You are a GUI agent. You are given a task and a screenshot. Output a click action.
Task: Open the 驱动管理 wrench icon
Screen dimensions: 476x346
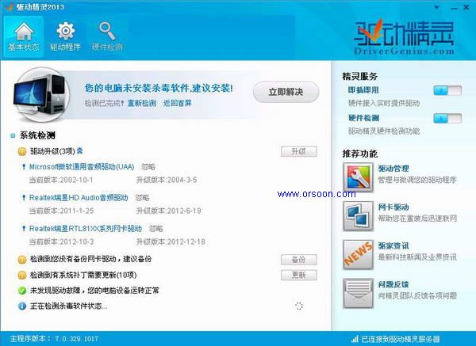(x=359, y=177)
